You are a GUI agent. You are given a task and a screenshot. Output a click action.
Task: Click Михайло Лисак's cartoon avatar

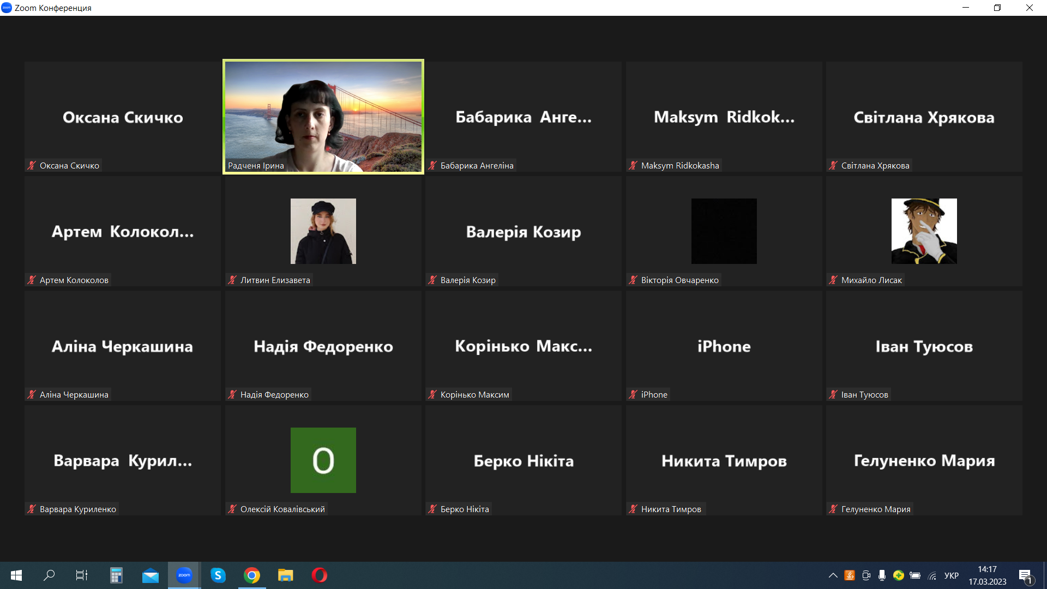(x=924, y=231)
